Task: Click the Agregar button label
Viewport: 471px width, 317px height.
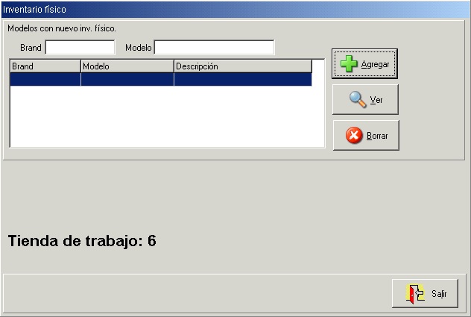Action: pos(375,64)
